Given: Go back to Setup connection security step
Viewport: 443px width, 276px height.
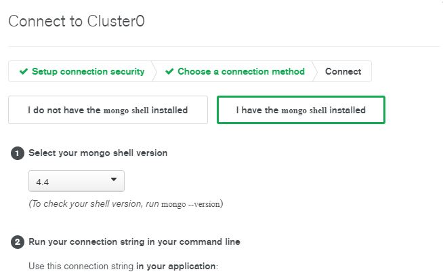Looking at the screenshot, I should click(x=87, y=72).
